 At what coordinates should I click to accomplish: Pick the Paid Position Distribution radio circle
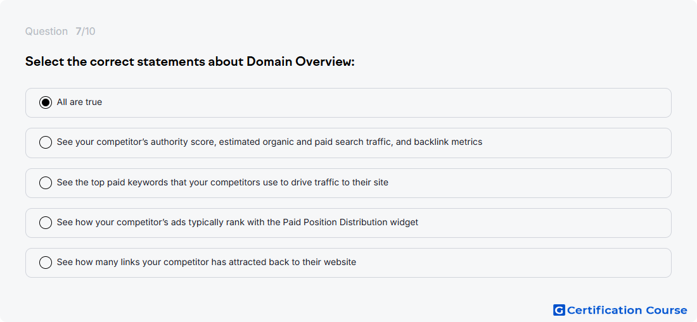pos(46,223)
